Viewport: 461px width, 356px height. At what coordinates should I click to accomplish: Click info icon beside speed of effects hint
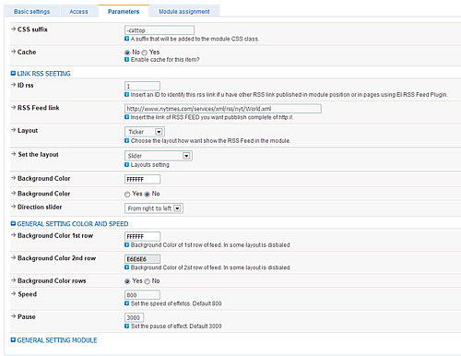[x=126, y=303]
